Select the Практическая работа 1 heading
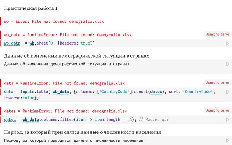 click(x=30, y=8)
